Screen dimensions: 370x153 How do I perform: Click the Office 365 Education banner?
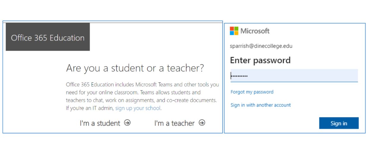(48, 37)
